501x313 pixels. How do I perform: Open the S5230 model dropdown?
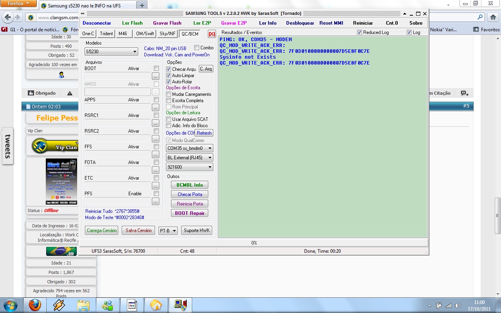point(111,52)
